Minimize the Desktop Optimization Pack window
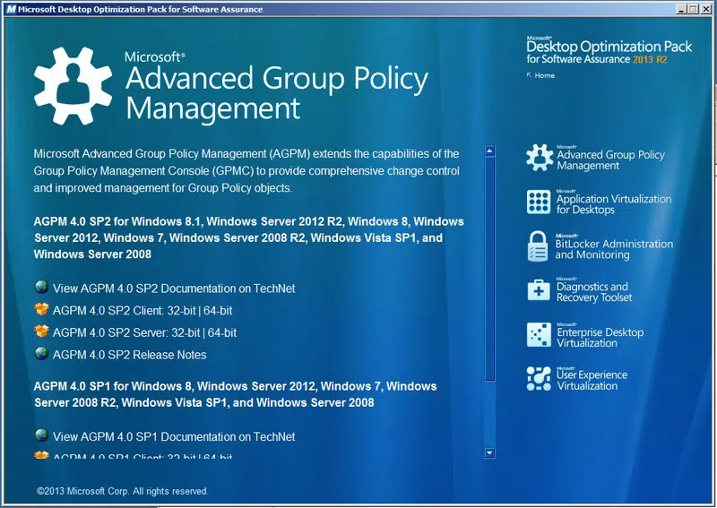This screenshot has width=717, height=508. (681, 9)
